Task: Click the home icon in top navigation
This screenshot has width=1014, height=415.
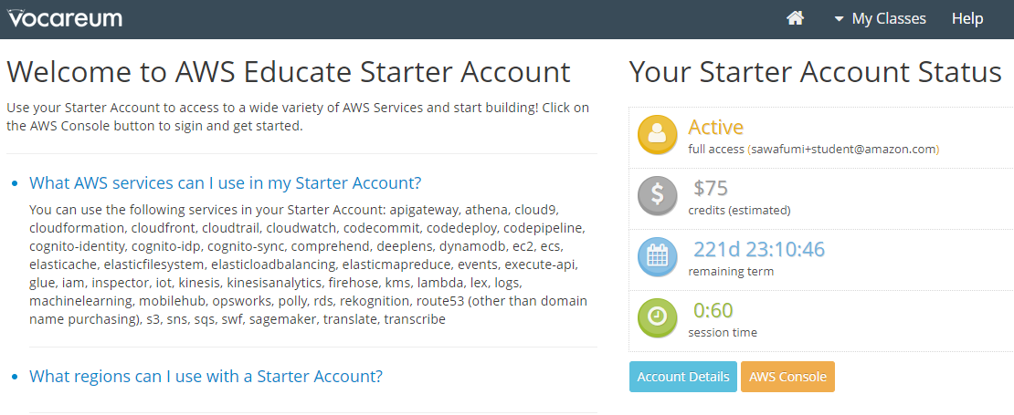Action: 795,19
